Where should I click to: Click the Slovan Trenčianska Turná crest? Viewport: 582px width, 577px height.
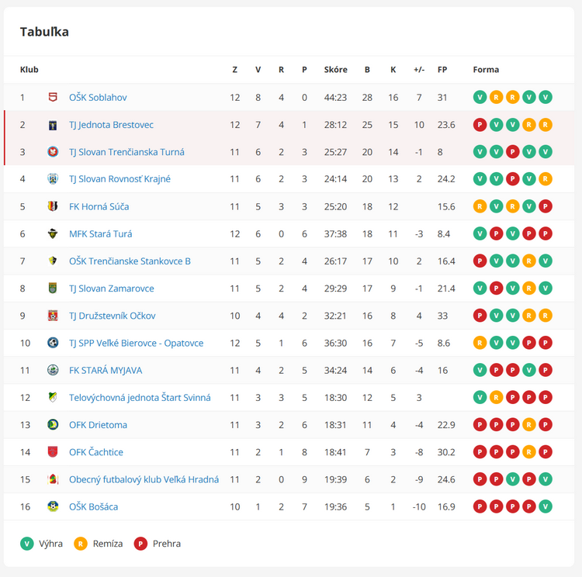(x=53, y=152)
